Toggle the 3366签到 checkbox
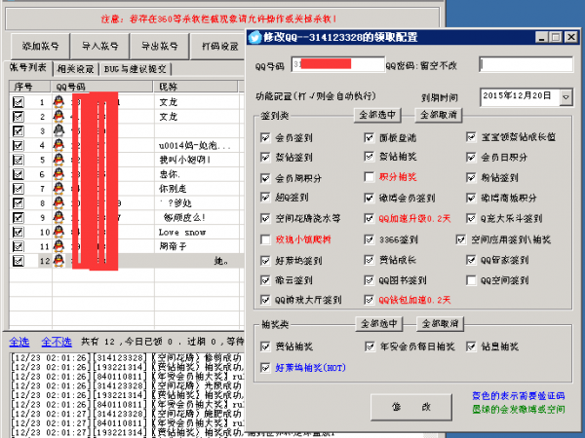Image resolution: width=585 pixels, height=438 pixels. [369, 239]
